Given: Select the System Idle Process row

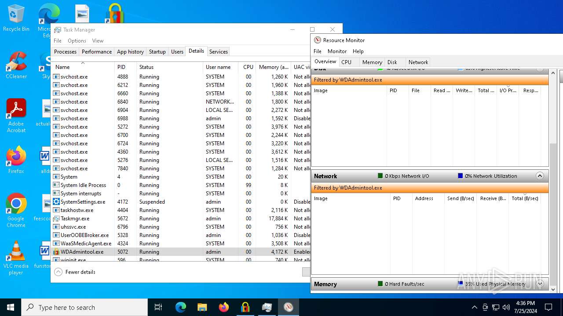Looking at the screenshot, I should pyautogui.click(x=181, y=185).
